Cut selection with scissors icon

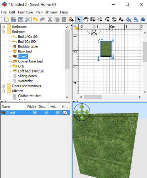[x=50, y=19]
